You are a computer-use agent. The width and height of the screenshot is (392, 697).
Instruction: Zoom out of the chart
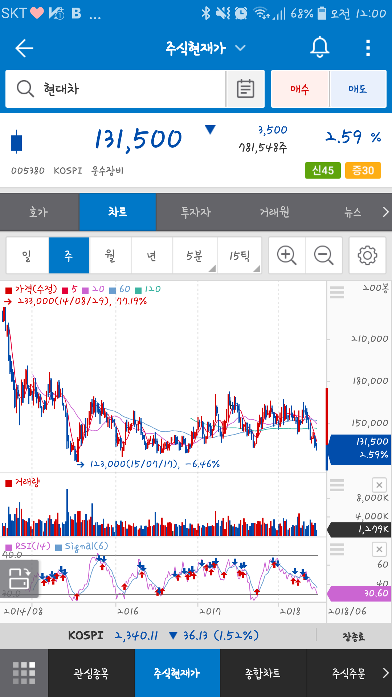coord(324,255)
